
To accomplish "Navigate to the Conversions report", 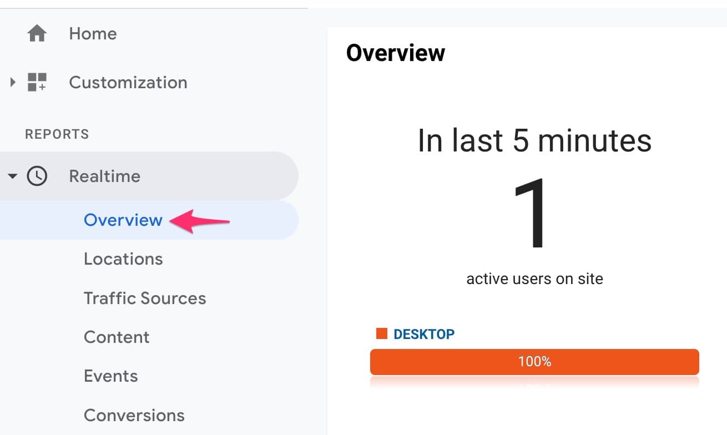I will [134, 415].
